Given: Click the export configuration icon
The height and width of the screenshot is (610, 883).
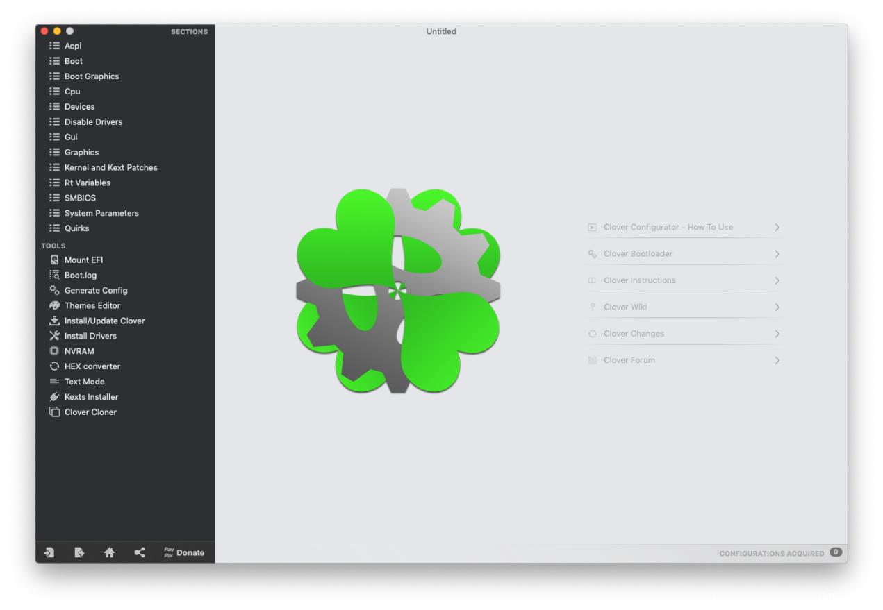Looking at the screenshot, I should pos(79,553).
